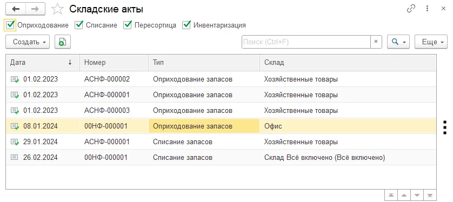The width and height of the screenshot is (453, 202).
Task: Select number cell АСНФ-000002
Action: click(x=114, y=79)
